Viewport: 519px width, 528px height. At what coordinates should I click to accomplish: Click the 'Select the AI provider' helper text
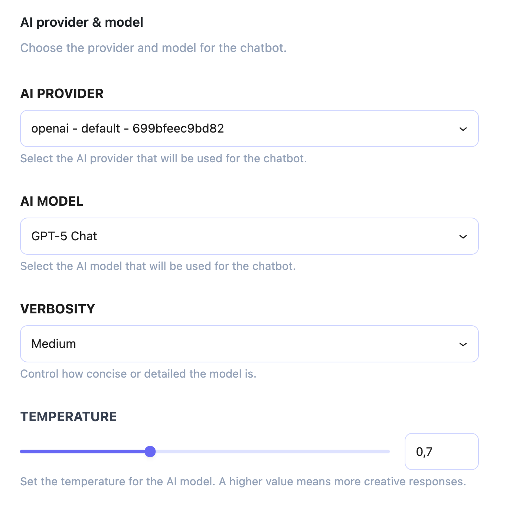point(163,159)
